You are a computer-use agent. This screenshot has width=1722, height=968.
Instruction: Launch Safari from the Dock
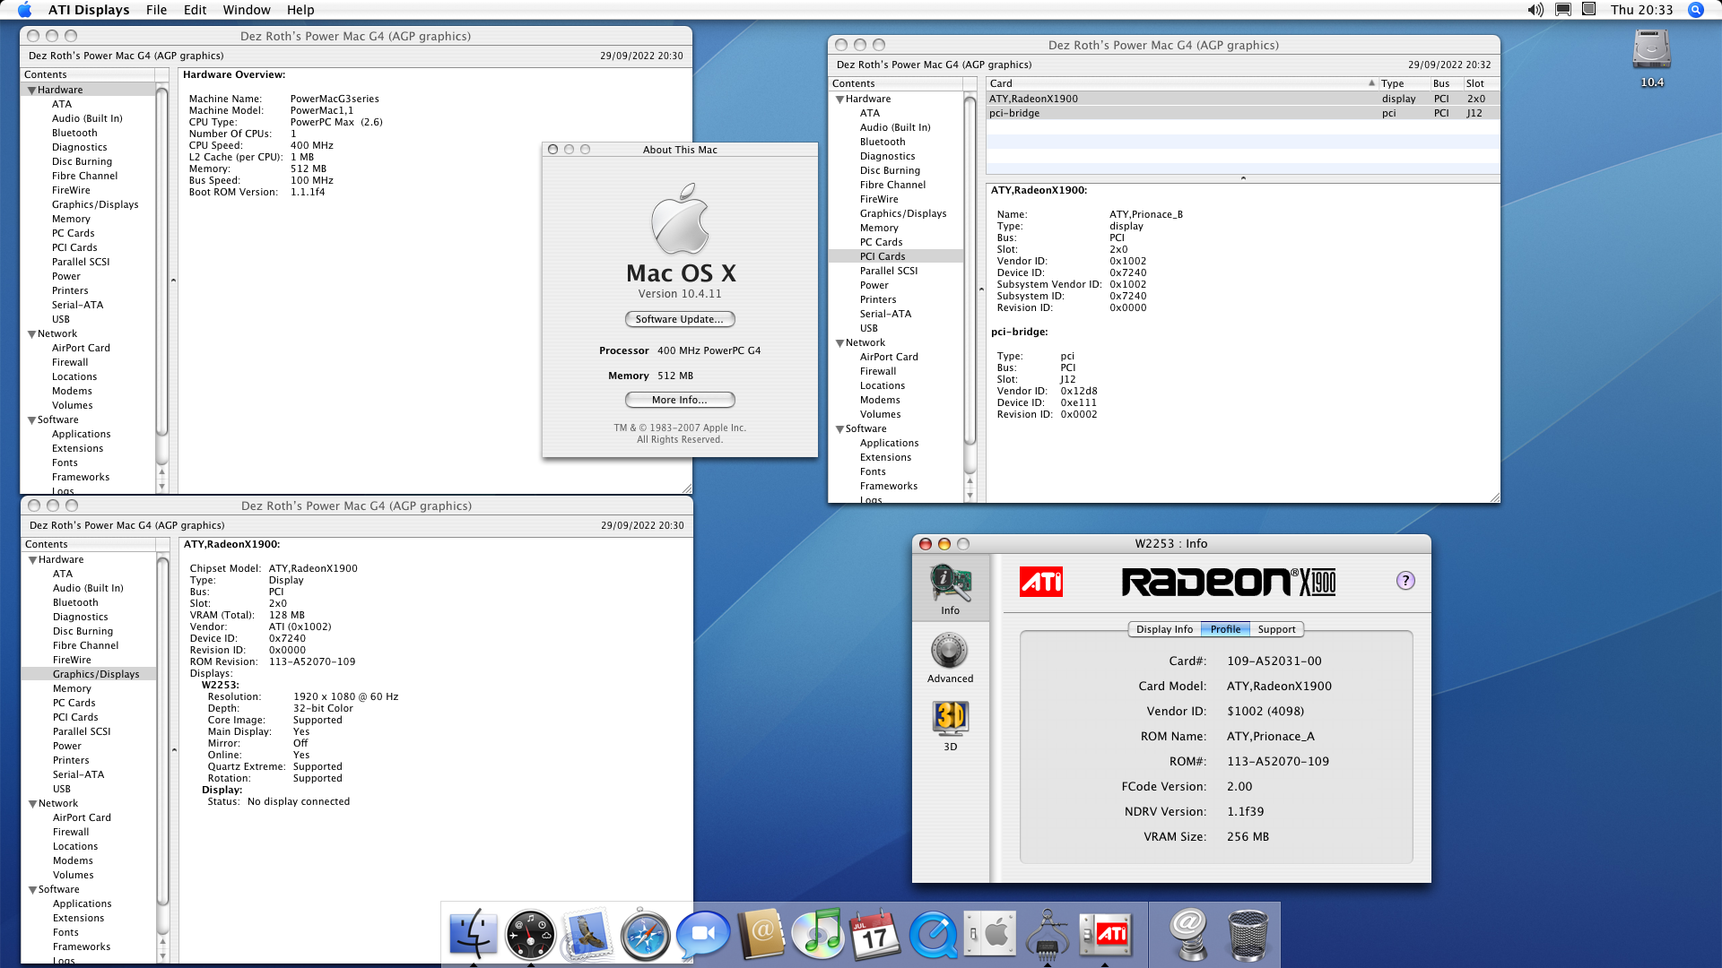646,934
